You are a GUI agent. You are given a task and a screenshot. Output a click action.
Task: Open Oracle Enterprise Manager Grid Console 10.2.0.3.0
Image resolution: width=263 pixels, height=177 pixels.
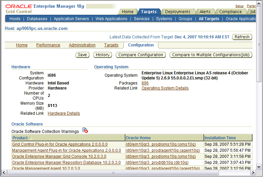pyautogui.click(x=59, y=156)
